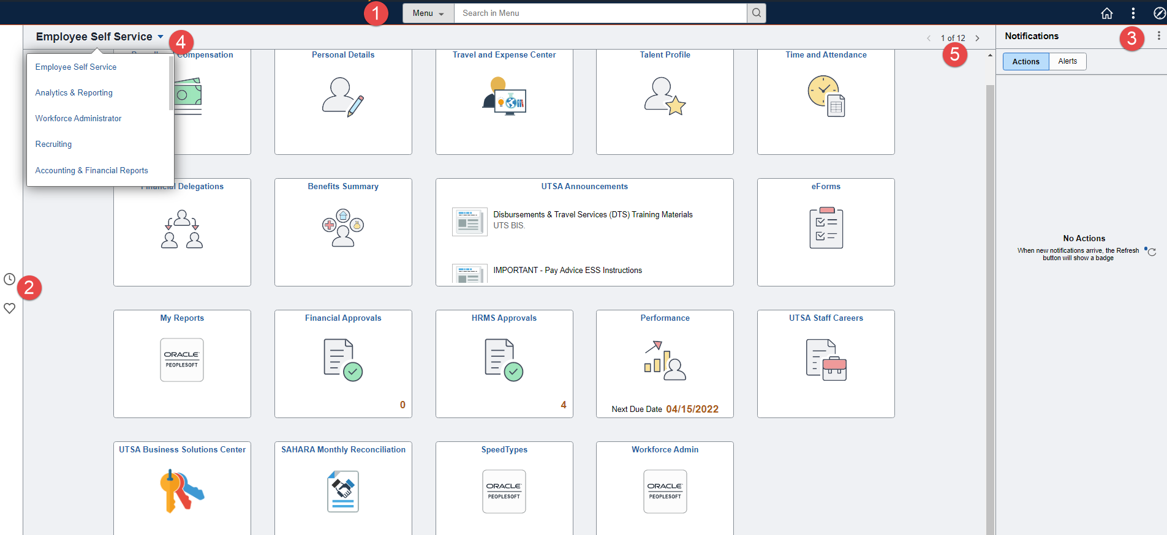Click the search magnifier button

coord(757,13)
